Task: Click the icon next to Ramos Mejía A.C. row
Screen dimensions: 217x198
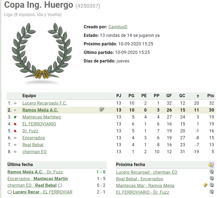Action: (102, 110)
